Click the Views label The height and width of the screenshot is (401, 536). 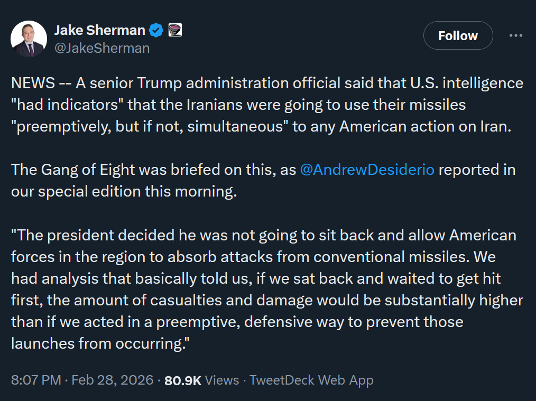[x=221, y=380]
